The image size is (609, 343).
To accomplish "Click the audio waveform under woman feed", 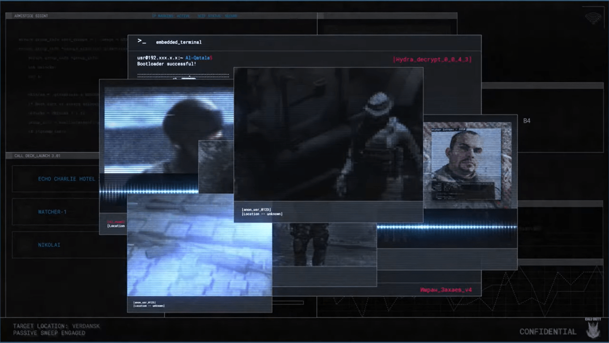I will click(x=149, y=191).
